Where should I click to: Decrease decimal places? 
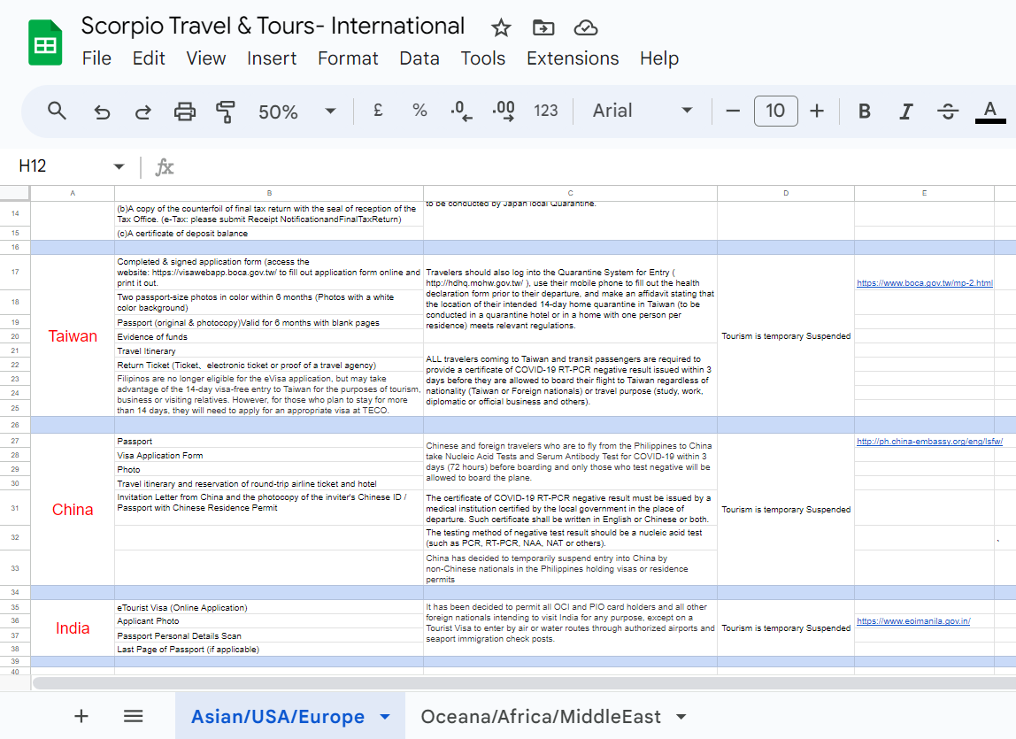(461, 111)
